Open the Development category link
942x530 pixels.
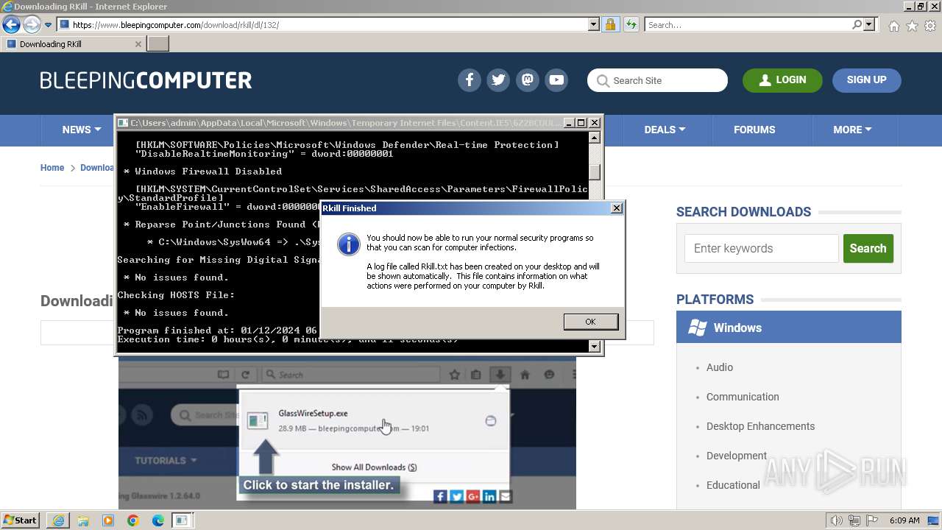tap(737, 456)
